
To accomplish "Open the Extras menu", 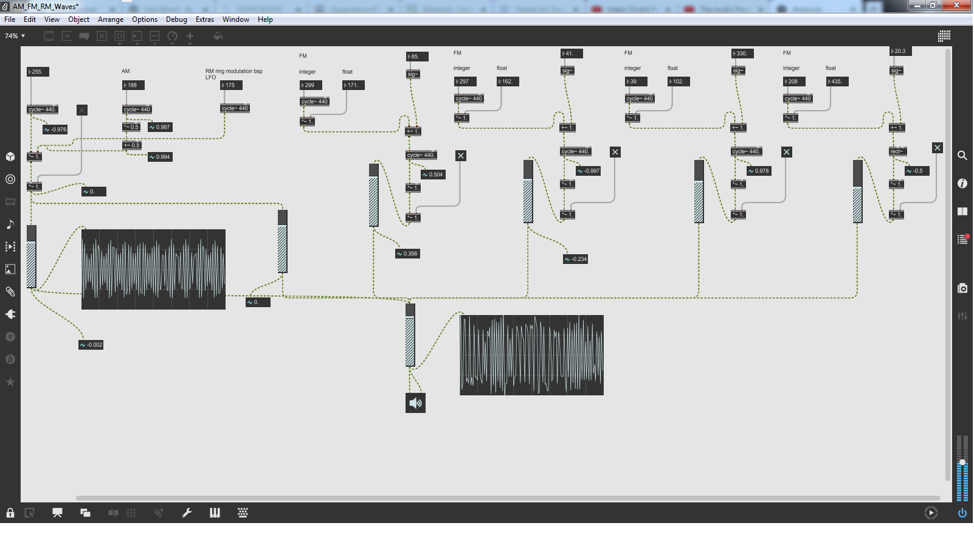I will (x=204, y=19).
